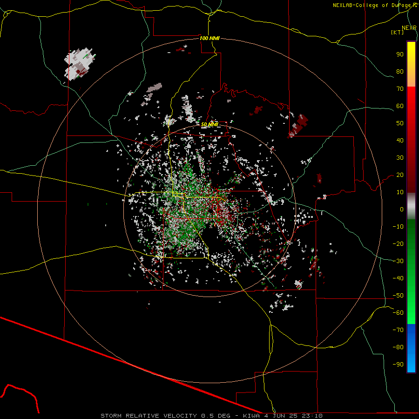Click the 50 NMI range ring label

pos(209,124)
